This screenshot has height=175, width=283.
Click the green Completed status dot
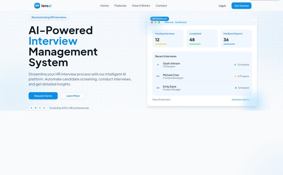pos(235,65)
